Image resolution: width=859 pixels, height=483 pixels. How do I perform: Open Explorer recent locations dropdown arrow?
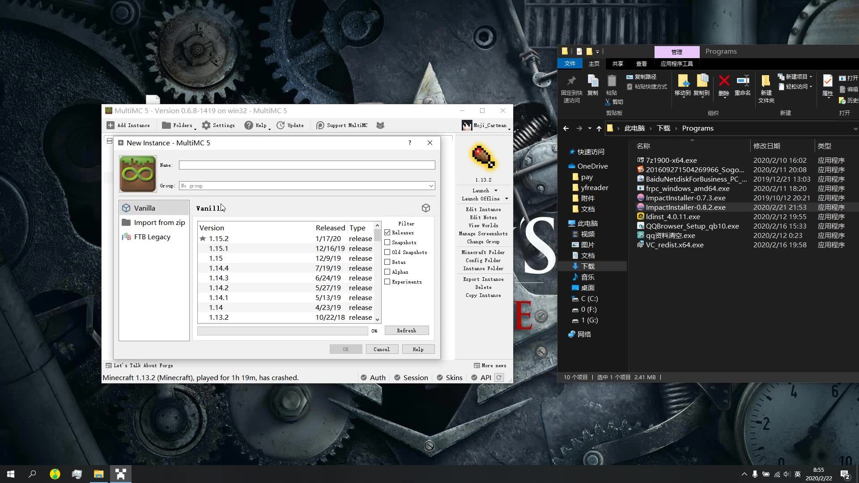590,128
